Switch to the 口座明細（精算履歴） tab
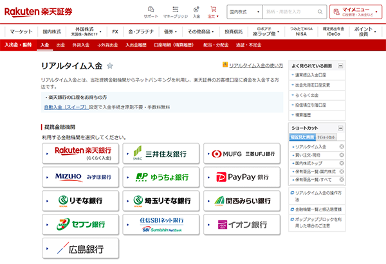Screen dimensions: 386x264 point(174,45)
